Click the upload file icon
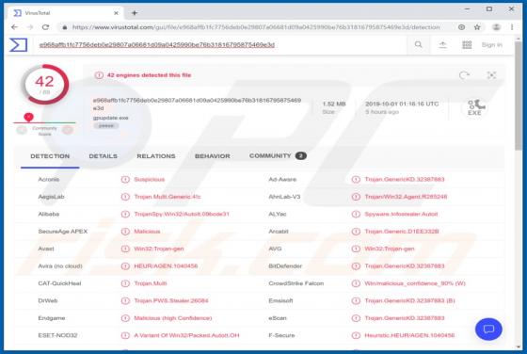The height and width of the screenshot is (354, 527). pyautogui.click(x=442, y=44)
